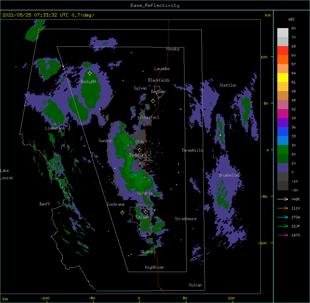Click the Sylvan town label

(140, 88)
